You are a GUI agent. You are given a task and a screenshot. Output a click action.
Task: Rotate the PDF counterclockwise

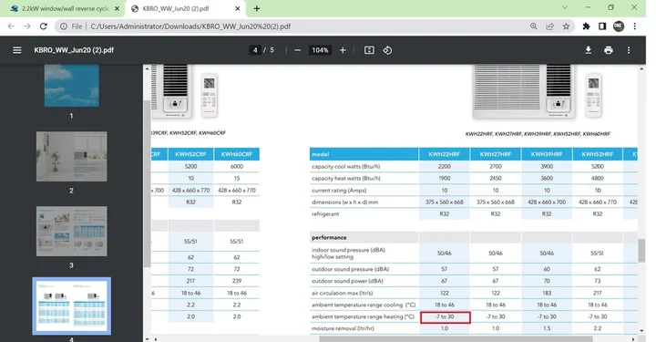[387, 50]
